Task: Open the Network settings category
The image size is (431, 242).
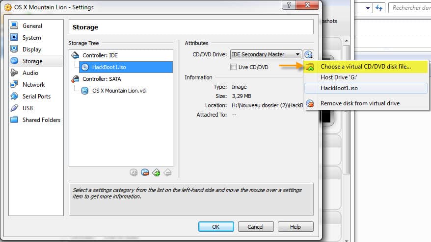Action: click(36, 85)
